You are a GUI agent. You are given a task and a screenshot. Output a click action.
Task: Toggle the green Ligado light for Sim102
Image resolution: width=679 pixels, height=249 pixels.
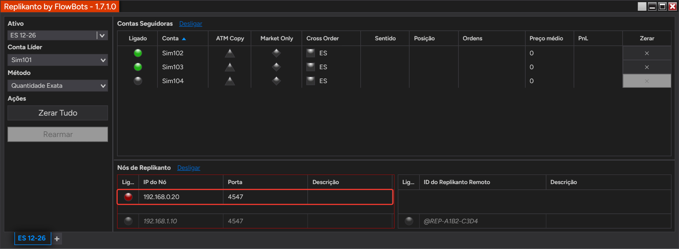(x=138, y=53)
